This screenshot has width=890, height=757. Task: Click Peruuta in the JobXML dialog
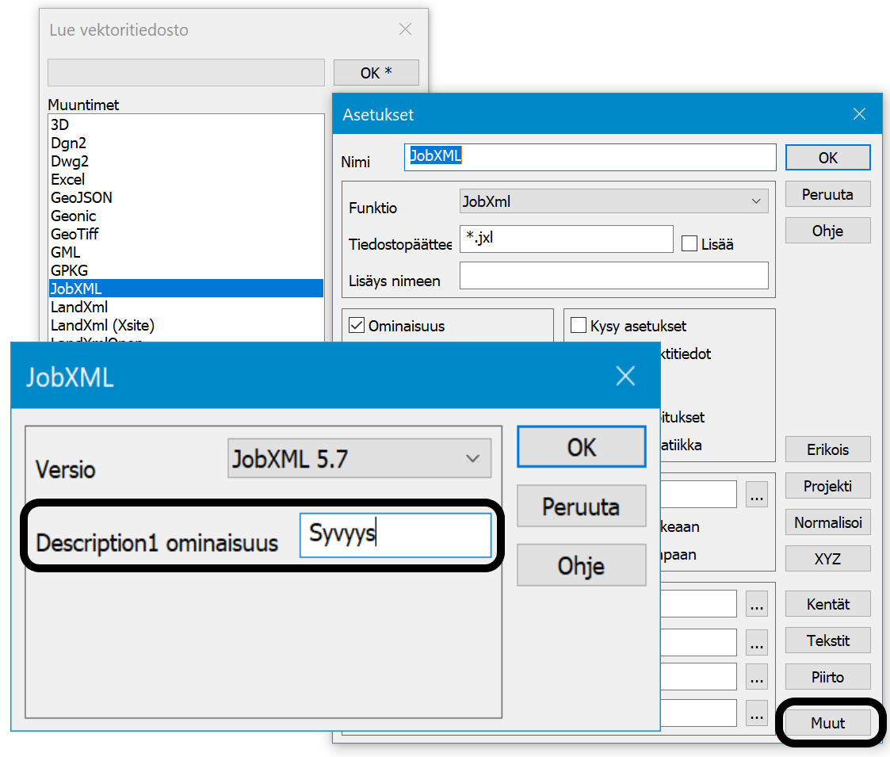click(581, 507)
